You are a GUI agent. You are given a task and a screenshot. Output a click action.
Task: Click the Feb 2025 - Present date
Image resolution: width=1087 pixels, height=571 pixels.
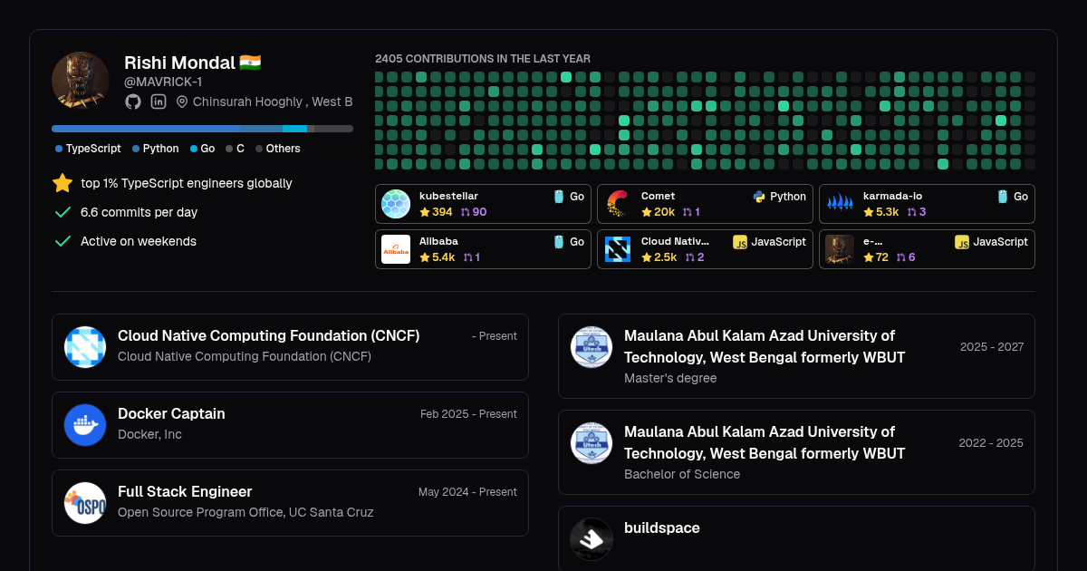pyautogui.click(x=468, y=414)
